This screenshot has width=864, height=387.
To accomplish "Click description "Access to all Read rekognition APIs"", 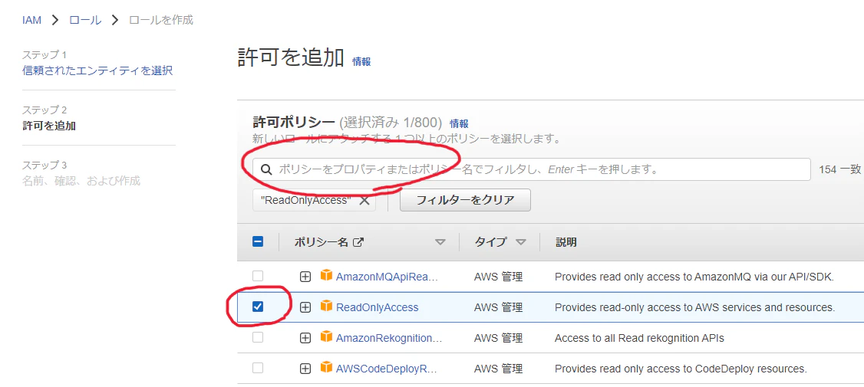I will (x=639, y=338).
